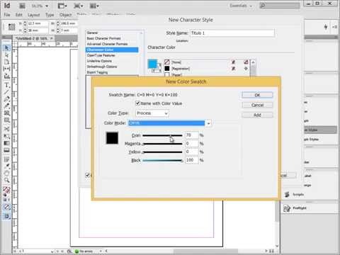340x255 pixels.
Task: Click the search field in application bar
Action: 280,6
